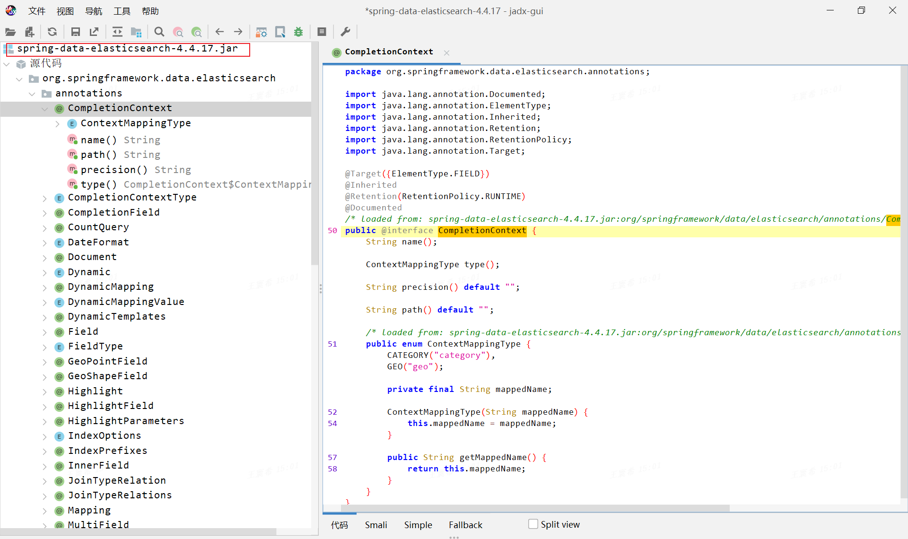Collapse the 源代码 root node
This screenshot has width=908, height=539.
coord(7,64)
